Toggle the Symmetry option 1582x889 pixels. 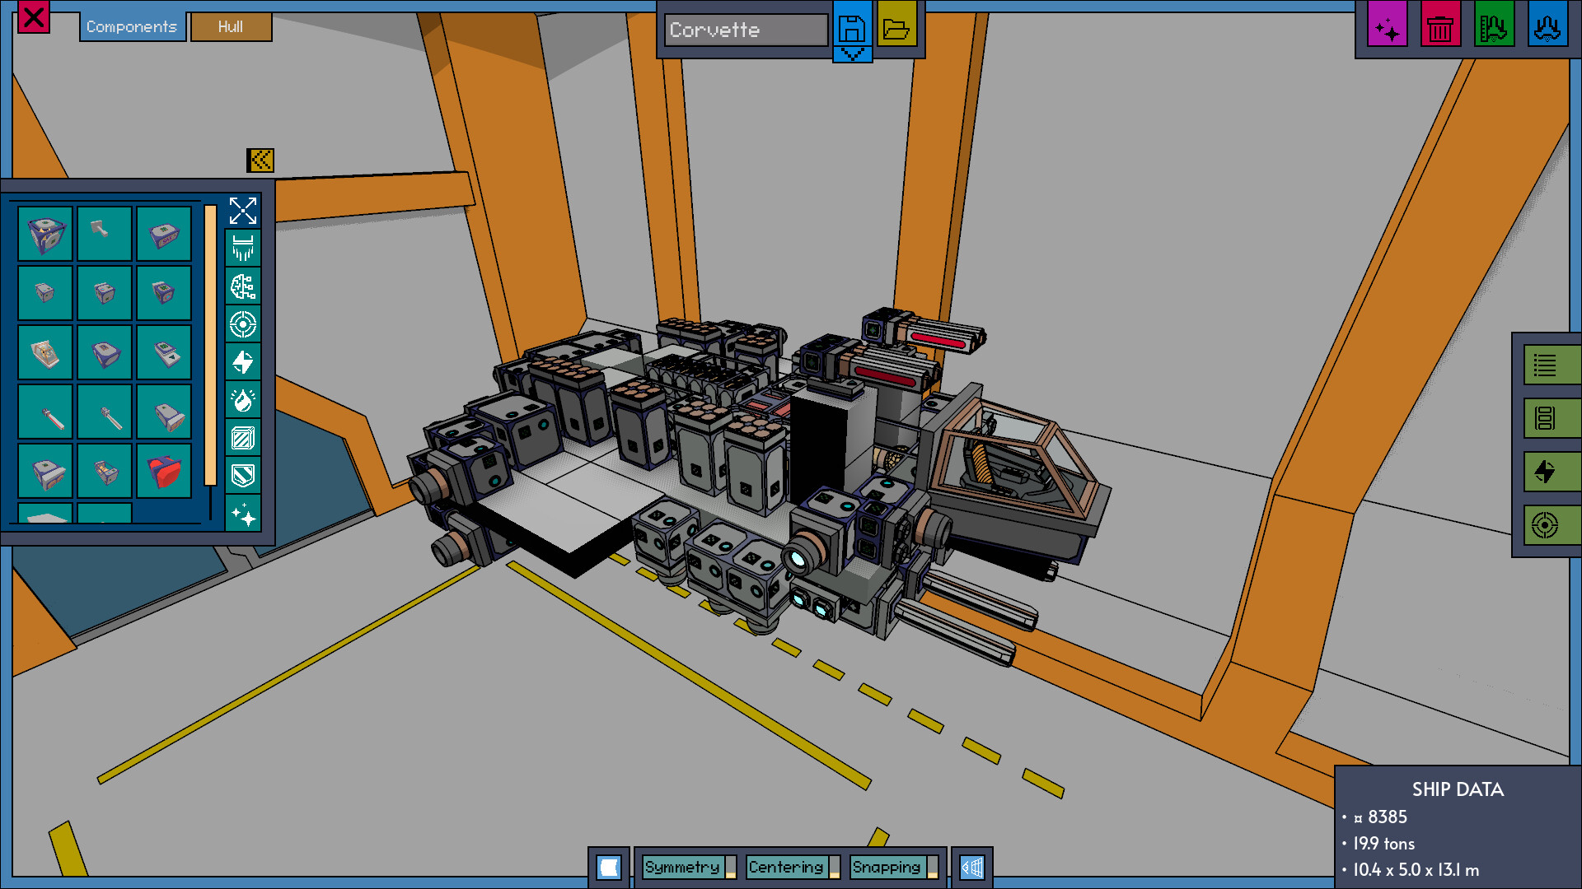[682, 867]
